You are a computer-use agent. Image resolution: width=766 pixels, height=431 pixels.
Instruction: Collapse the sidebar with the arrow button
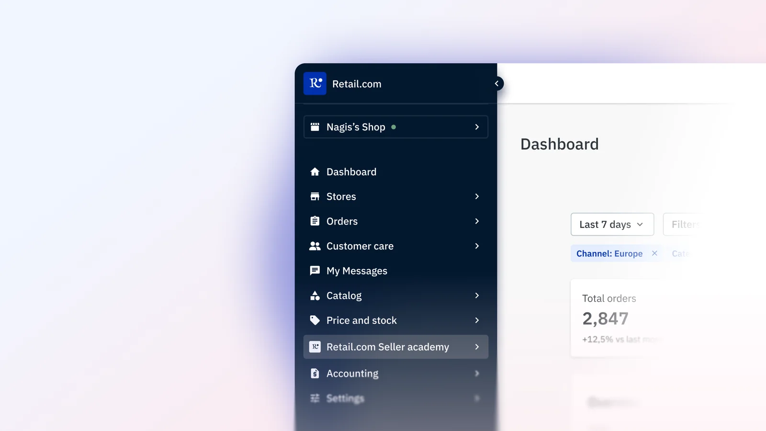(x=497, y=83)
